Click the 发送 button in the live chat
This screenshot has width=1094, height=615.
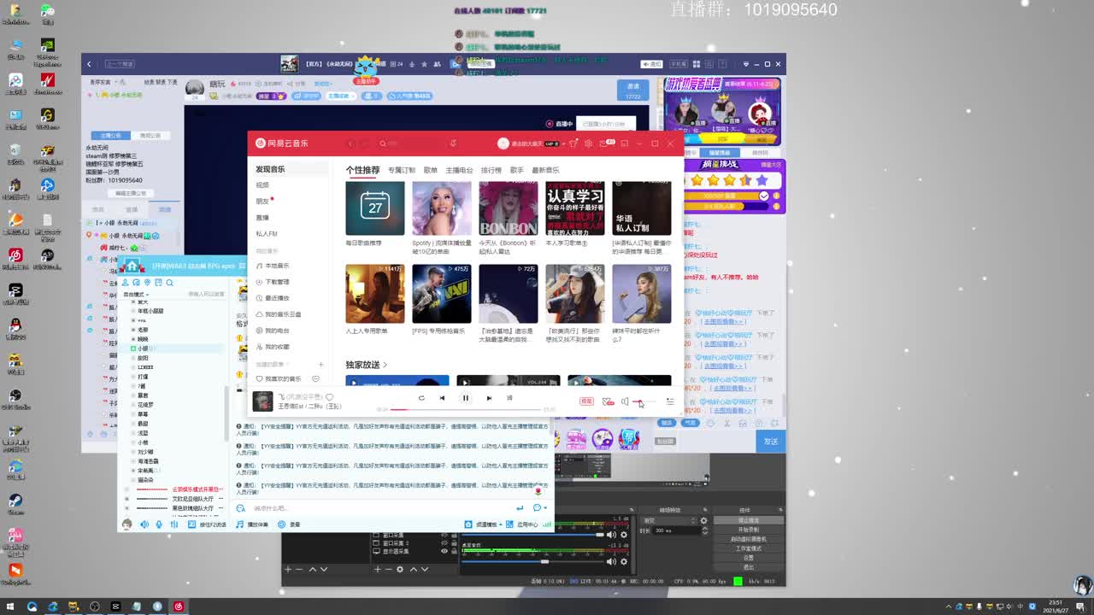pyautogui.click(x=771, y=442)
